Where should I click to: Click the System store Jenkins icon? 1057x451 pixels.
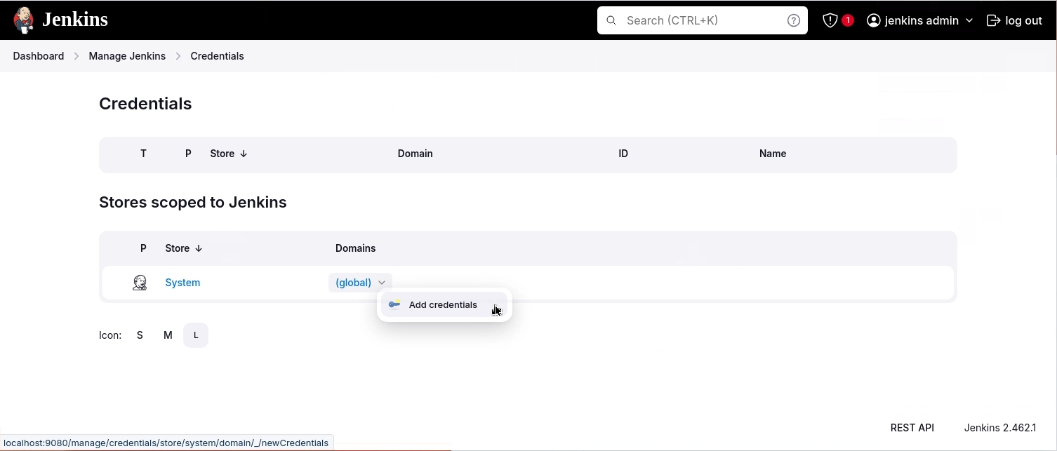[x=140, y=283]
